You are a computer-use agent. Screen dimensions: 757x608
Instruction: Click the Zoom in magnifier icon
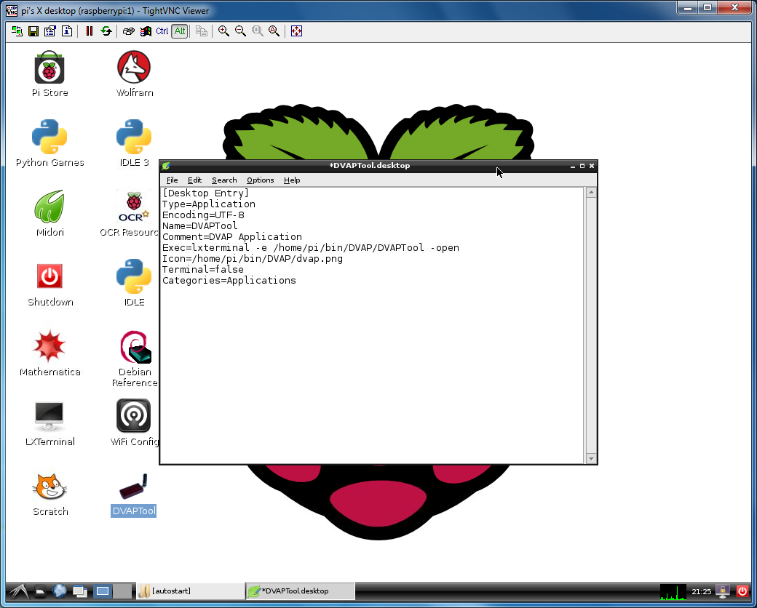pos(223,31)
